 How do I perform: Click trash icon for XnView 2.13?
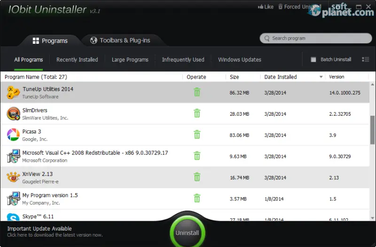pos(197,177)
